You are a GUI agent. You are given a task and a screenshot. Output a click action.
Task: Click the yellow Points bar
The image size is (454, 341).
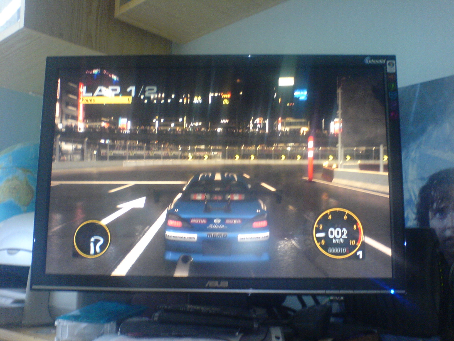[106, 100]
